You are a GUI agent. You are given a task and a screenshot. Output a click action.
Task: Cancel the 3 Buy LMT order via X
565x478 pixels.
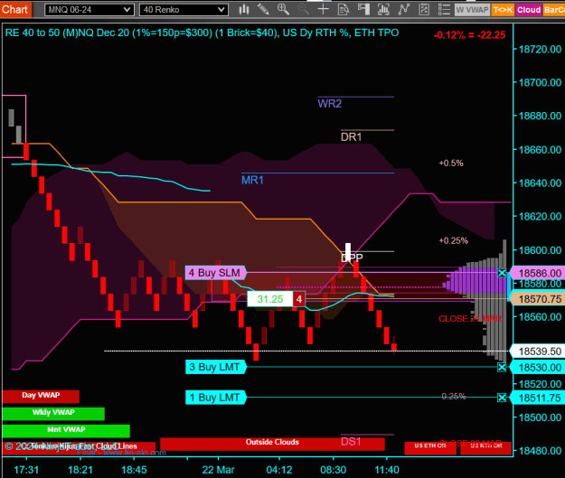(502, 368)
